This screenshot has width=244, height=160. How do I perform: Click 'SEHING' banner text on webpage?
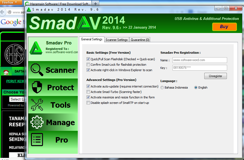pos(17,139)
